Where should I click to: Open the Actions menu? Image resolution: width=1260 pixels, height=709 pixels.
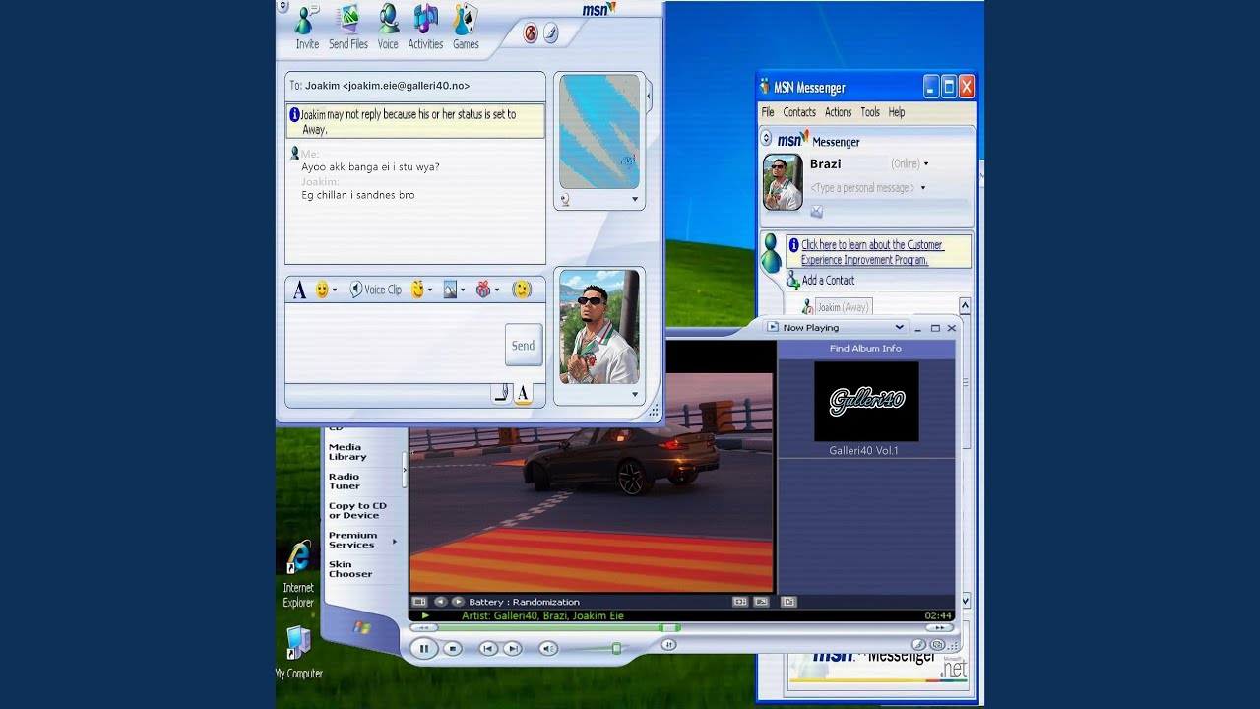[838, 112]
